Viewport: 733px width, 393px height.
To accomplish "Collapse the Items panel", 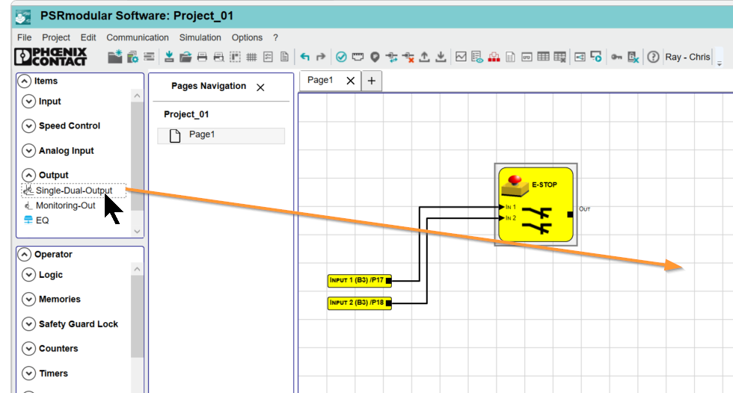I will tap(24, 81).
